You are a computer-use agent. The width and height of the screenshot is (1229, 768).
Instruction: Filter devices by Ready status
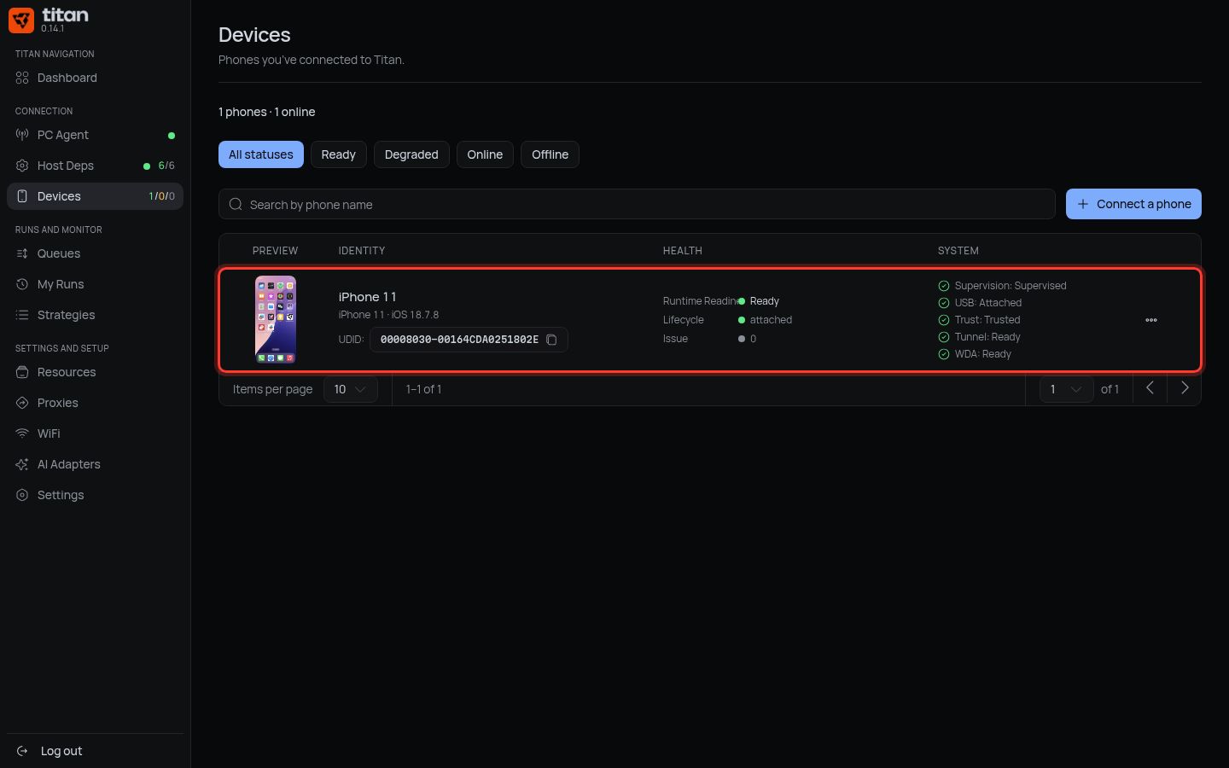pos(339,154)
